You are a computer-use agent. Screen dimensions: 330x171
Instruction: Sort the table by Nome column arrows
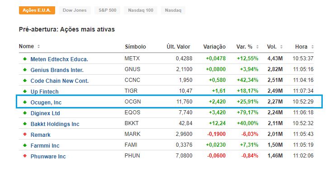(x=38, y=46)
